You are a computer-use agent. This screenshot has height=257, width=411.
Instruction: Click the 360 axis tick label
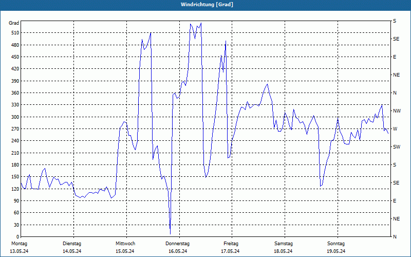[x=15, y=93]
